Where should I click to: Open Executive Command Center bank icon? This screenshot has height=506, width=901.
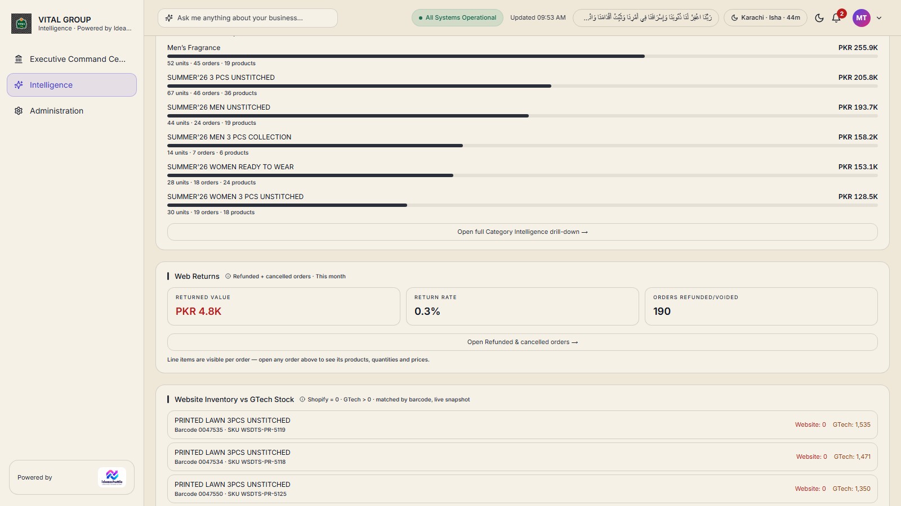(19, 59)
